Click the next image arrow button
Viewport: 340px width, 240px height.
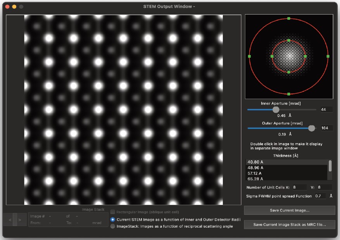tap(20, 220)
